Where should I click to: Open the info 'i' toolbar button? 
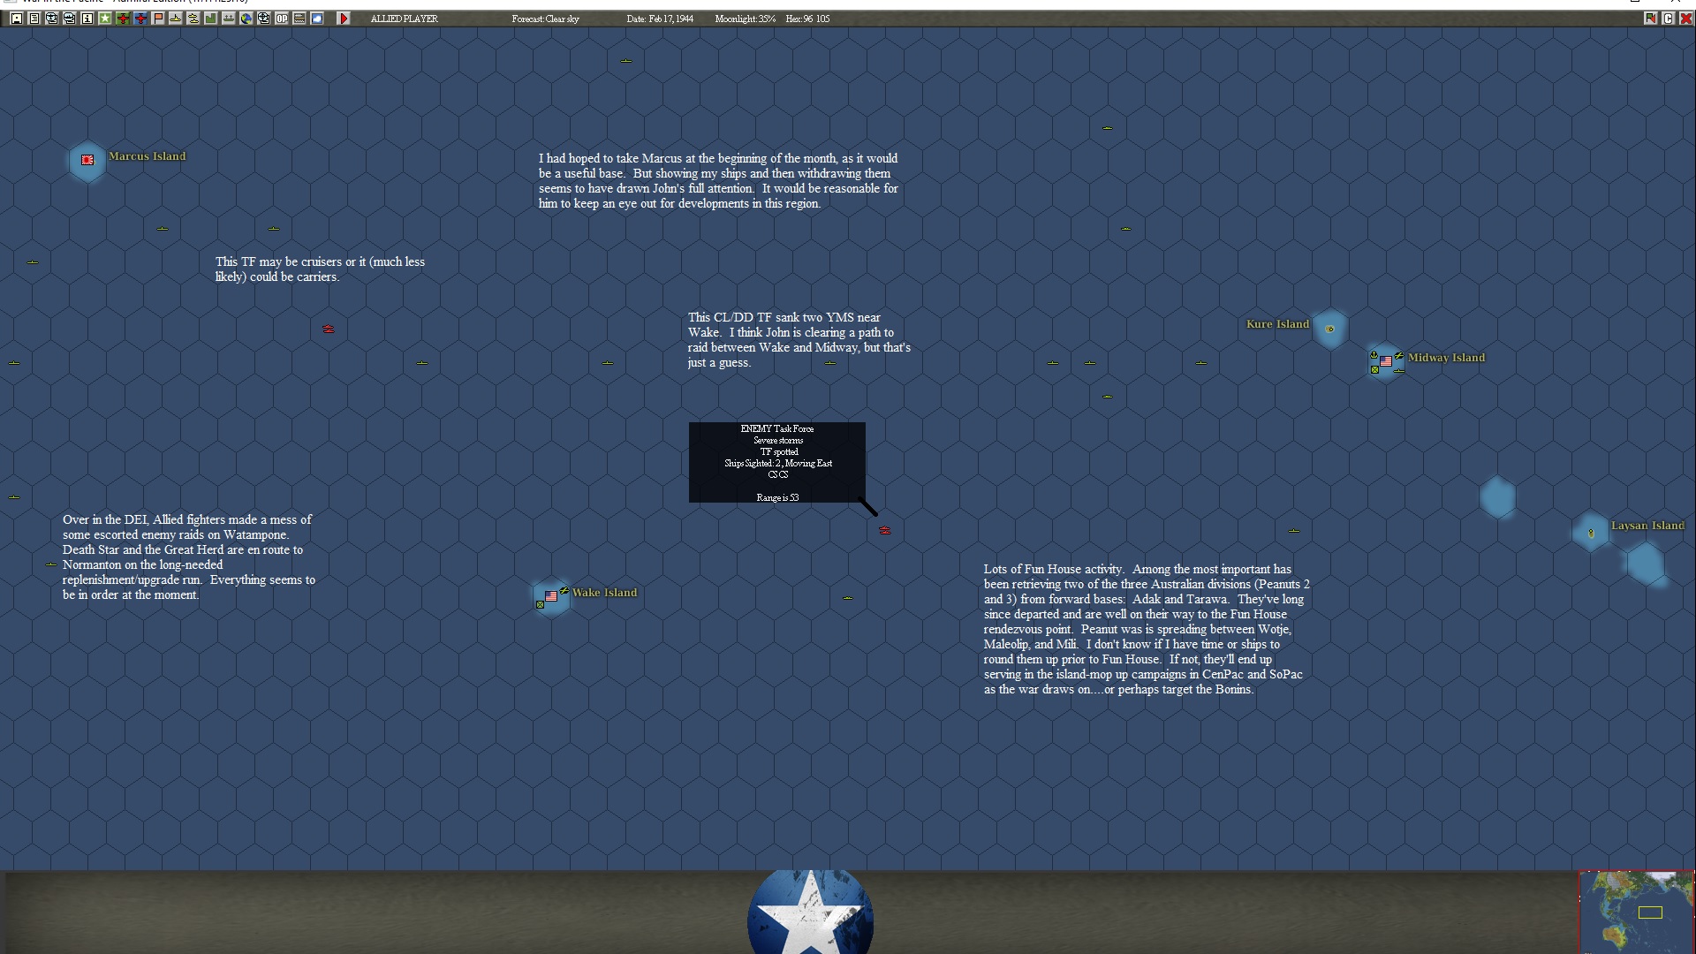(x=87, y=19)
